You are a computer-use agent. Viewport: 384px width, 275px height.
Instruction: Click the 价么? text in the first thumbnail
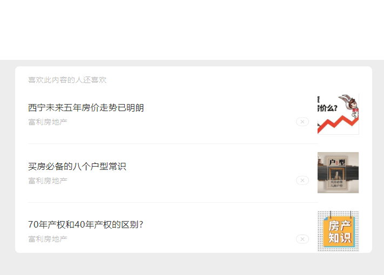328,108
